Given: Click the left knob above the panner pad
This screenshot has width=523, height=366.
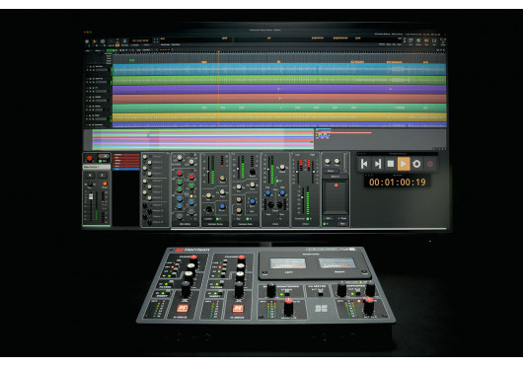Looking at the screenshot, I should [x=328, y=162].
